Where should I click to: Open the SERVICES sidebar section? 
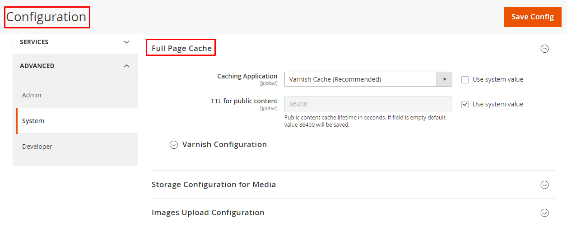tap(34, 42)
